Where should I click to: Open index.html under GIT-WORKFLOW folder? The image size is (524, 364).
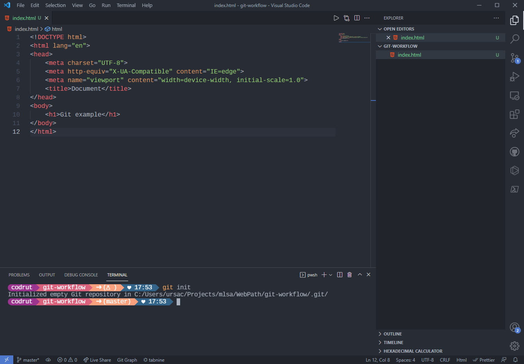440,55
